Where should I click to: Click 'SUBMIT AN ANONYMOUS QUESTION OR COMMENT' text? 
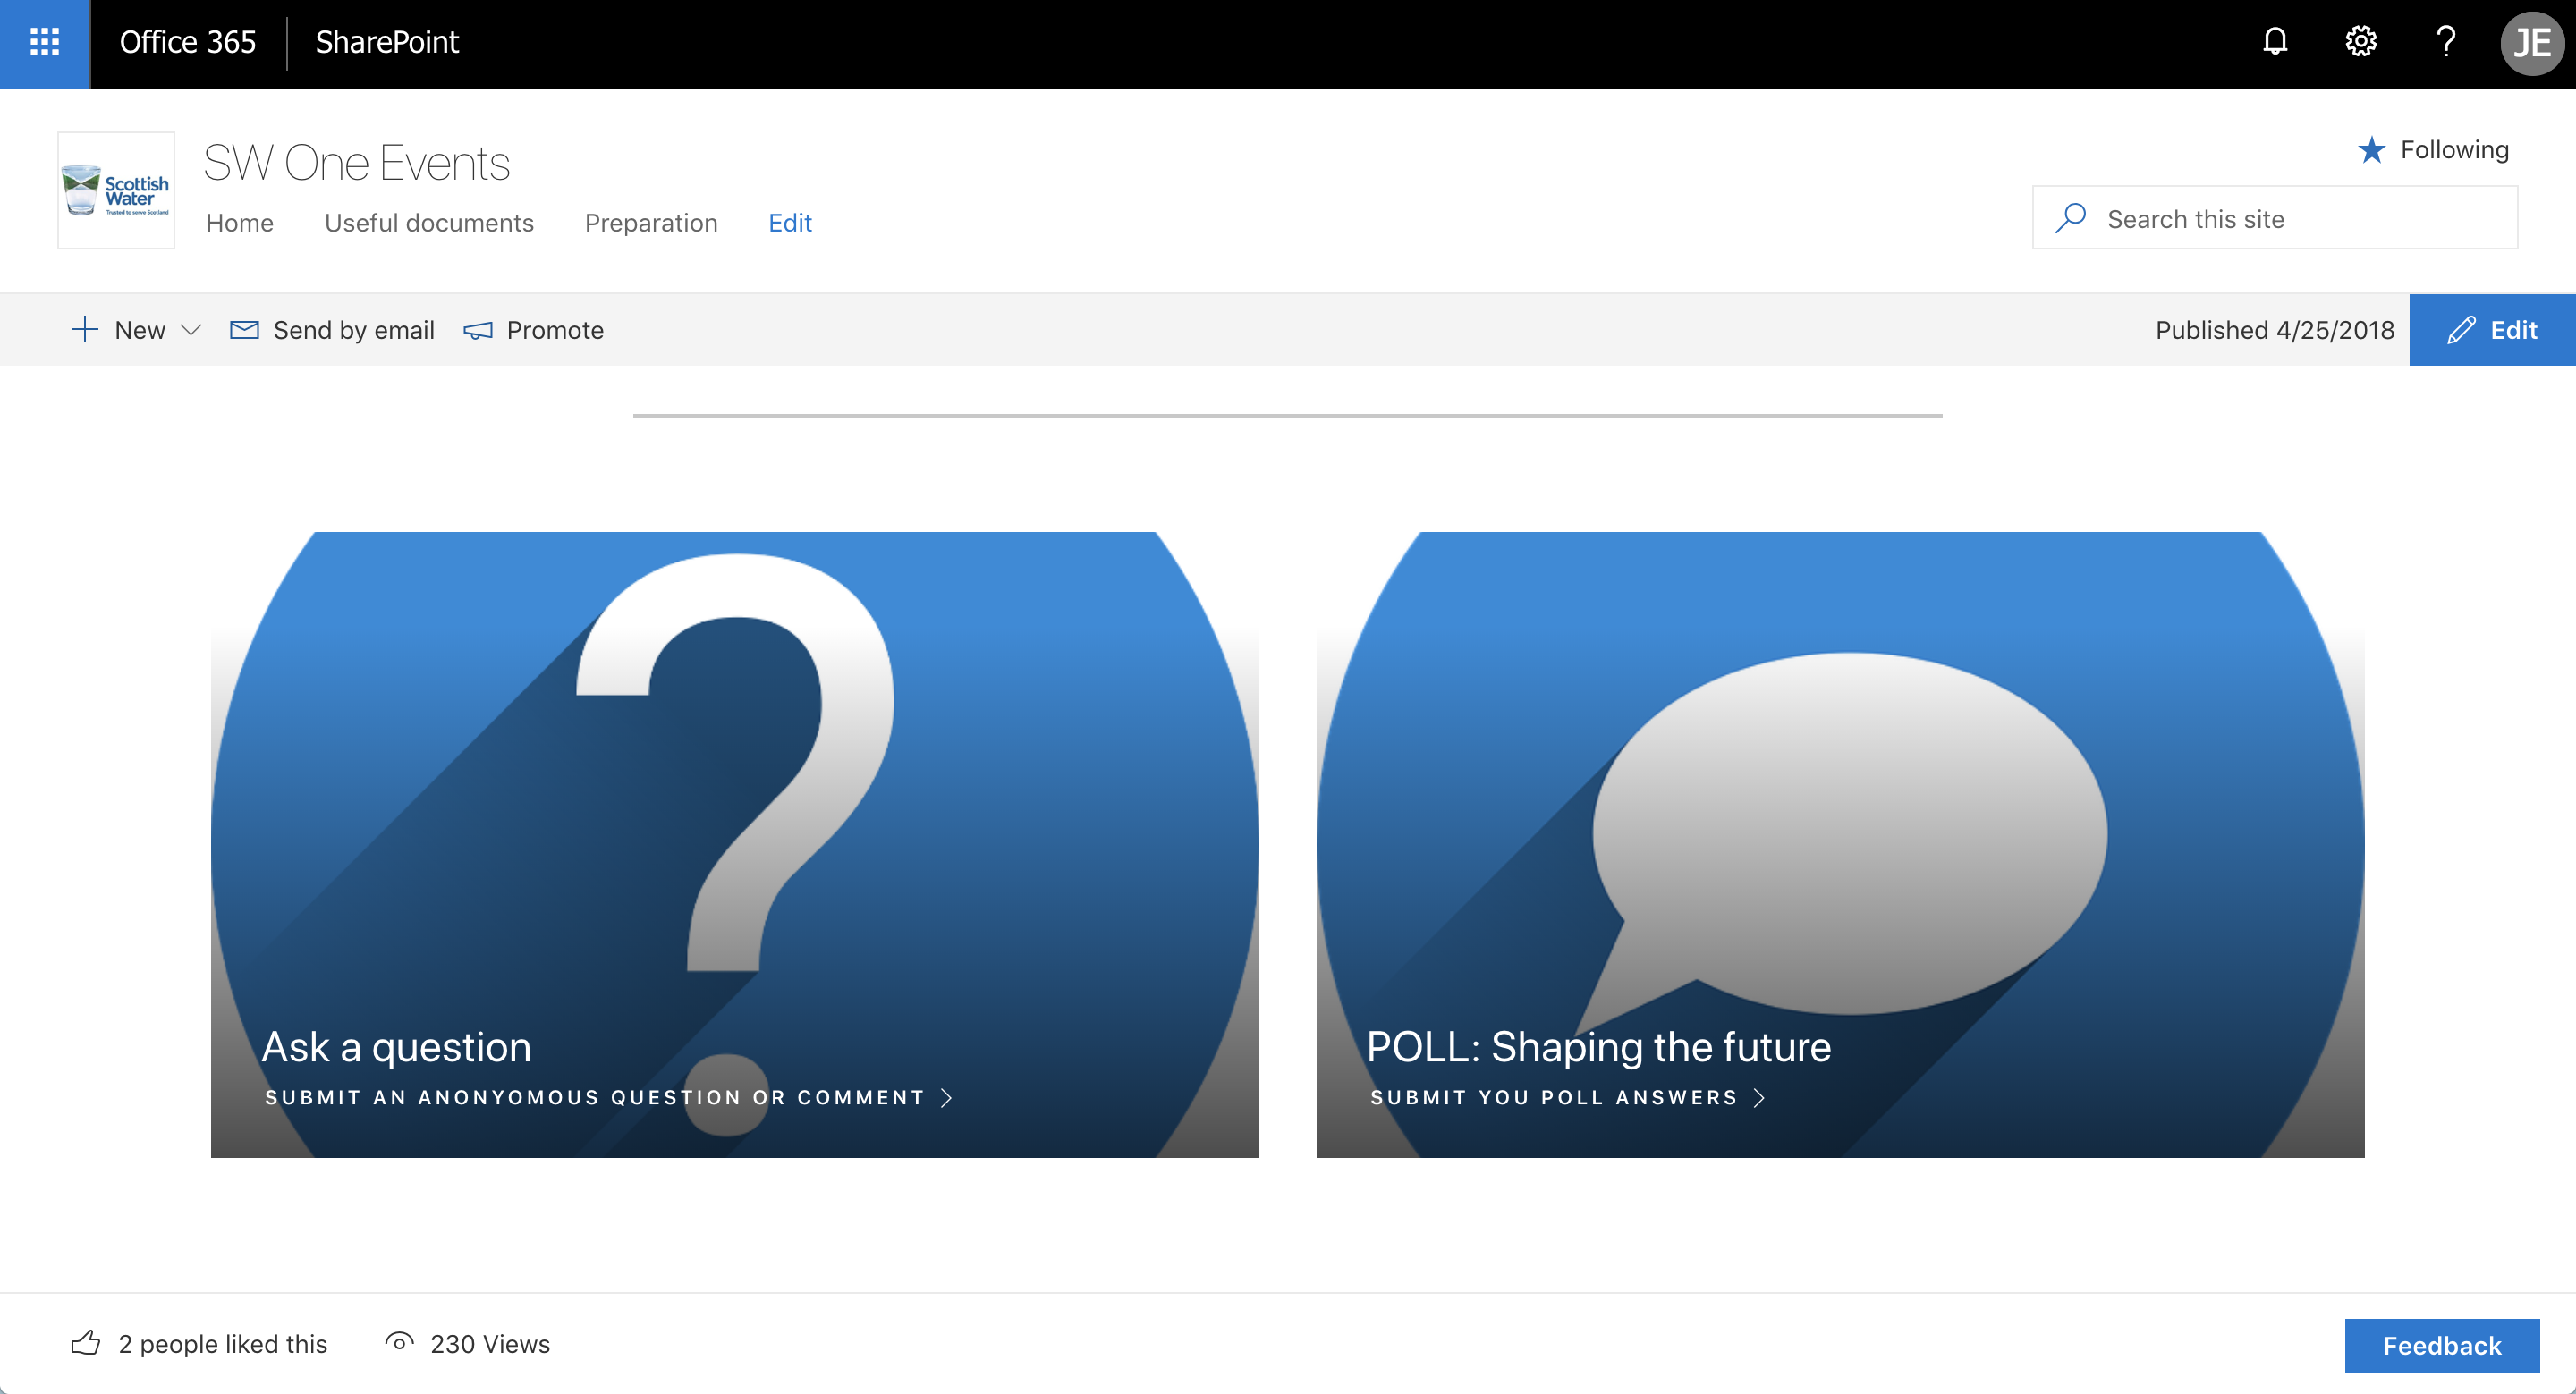595,1098
